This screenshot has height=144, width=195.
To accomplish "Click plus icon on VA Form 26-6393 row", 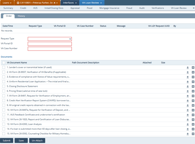I will point(193,124).
